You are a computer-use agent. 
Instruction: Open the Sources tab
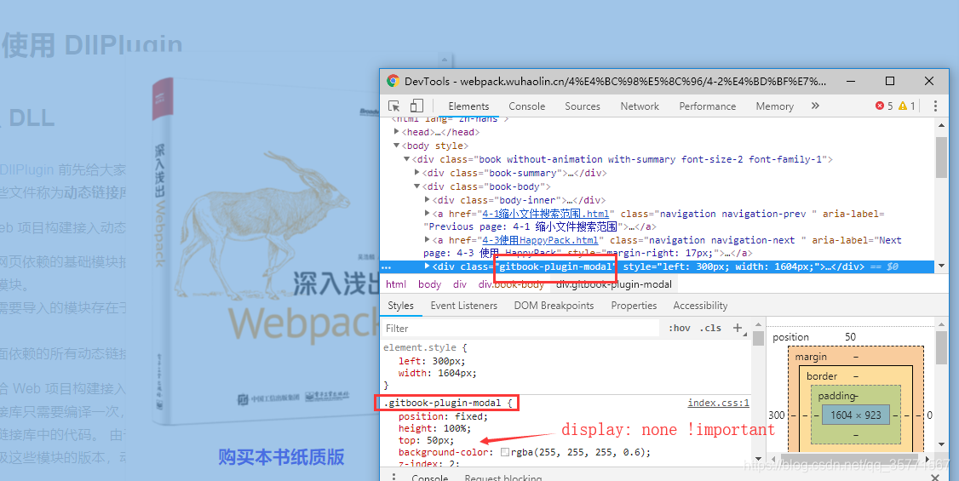tap(583, 106)
